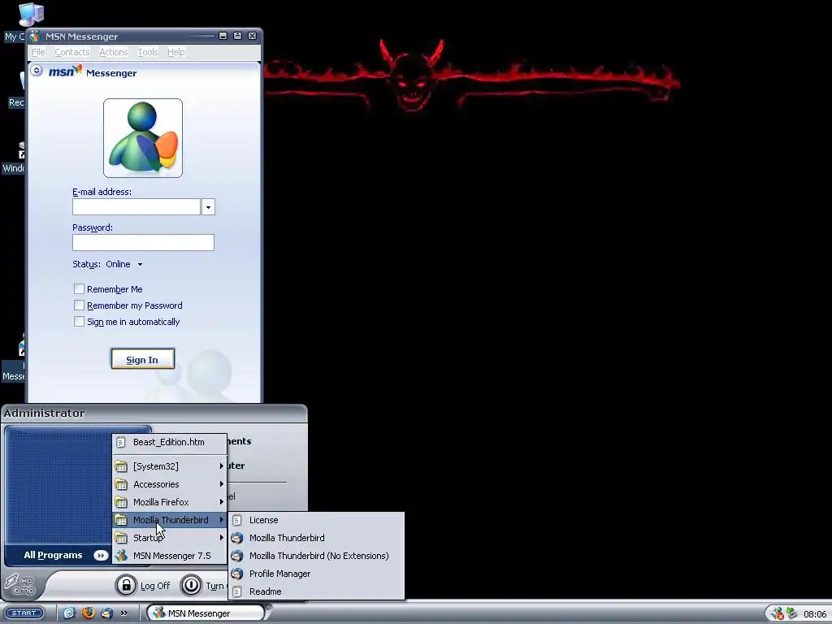
Task: Launch MSN Messenger 7.5 from programs list
Action: point(169,556)
